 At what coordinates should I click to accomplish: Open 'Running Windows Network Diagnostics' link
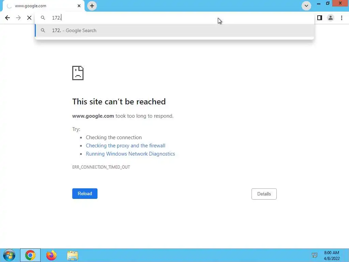click(131, 154)
